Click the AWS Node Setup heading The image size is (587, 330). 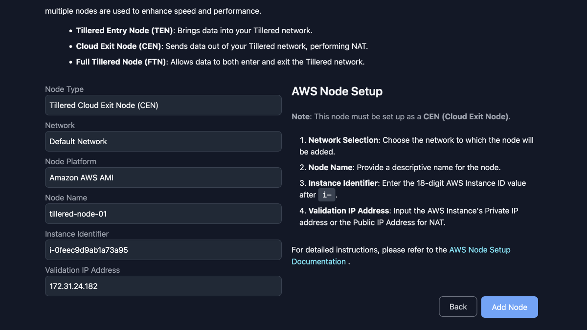337,91
